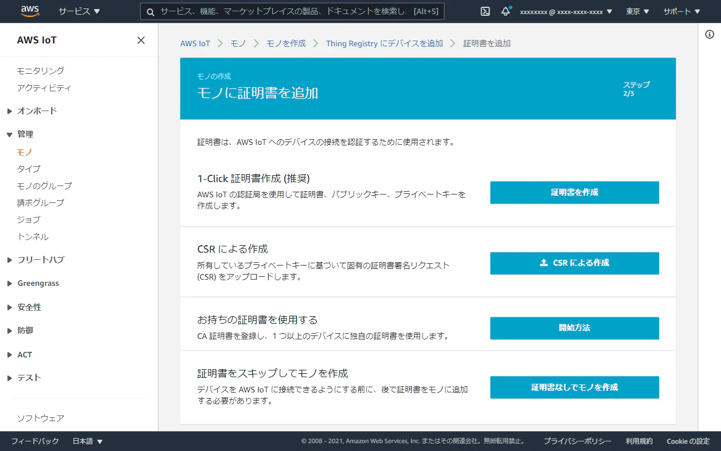The width and height of the screenshot is (721, 451).
Task: View notifications via the bell icon
Action: [506, 11]
